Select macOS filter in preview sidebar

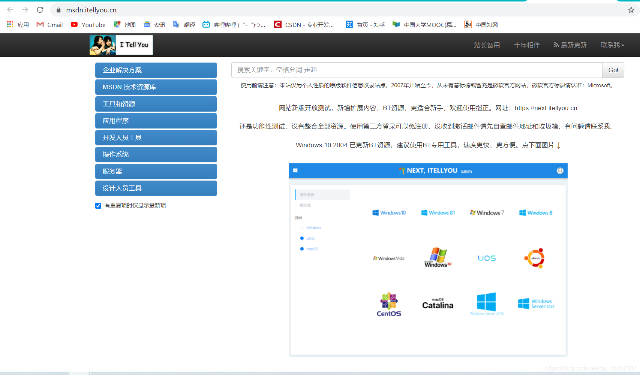(x=309, y=249)
